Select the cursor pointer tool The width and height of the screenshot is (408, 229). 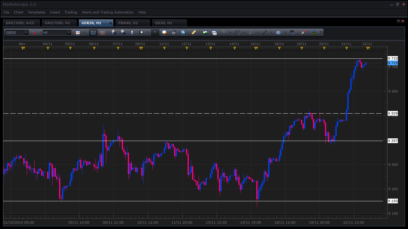[132, 33]
